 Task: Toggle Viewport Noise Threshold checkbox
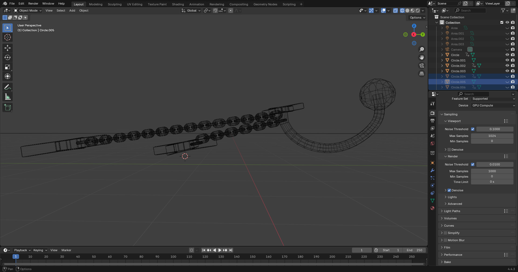tap(473, 129)
